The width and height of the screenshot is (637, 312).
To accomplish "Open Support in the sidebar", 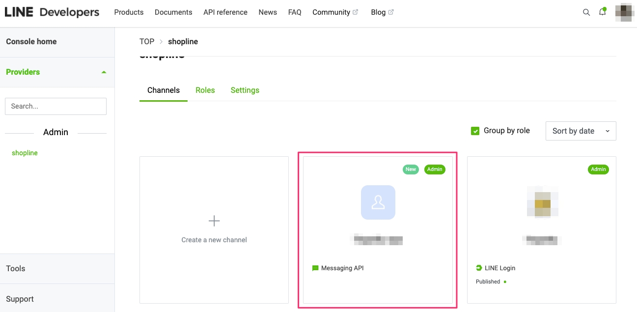I will pyautogui.click(x=20, y=299).
